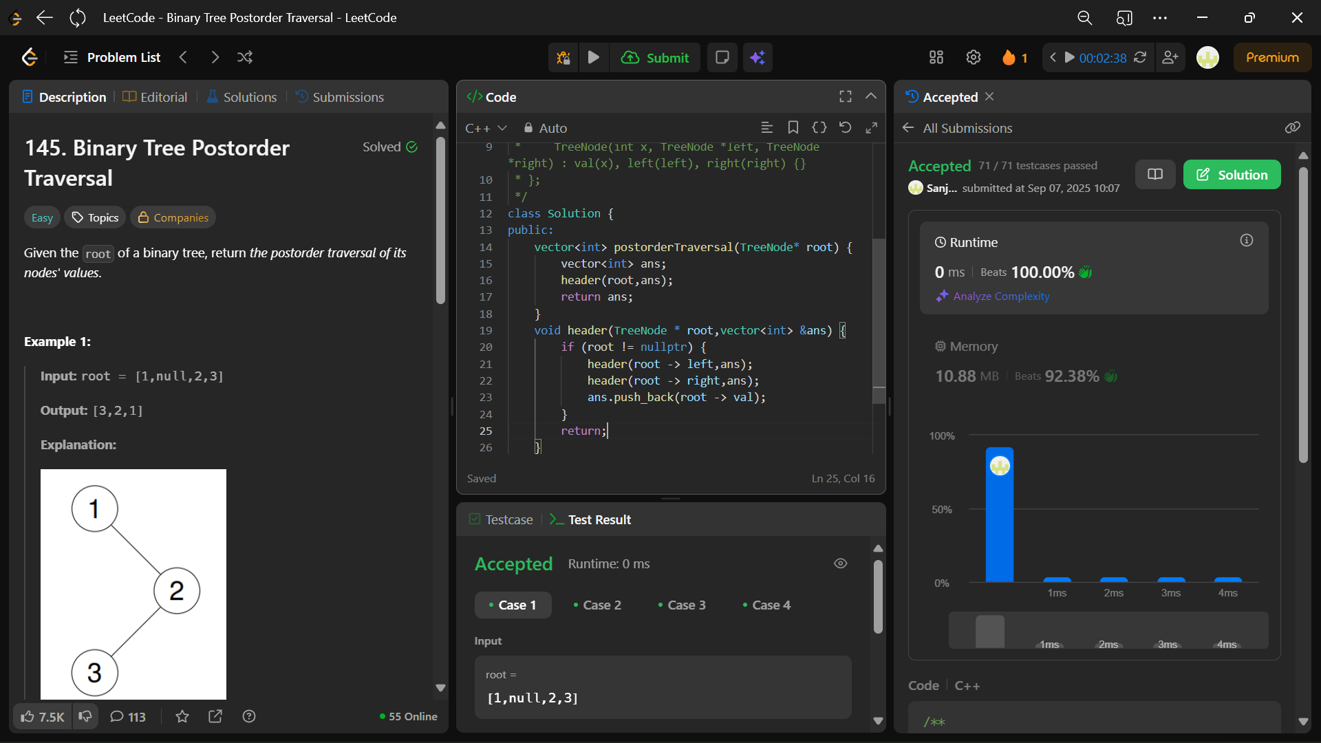Click the runtime distribution range slider handle
The image size is (1321, 743).
[x=989, y=630]
